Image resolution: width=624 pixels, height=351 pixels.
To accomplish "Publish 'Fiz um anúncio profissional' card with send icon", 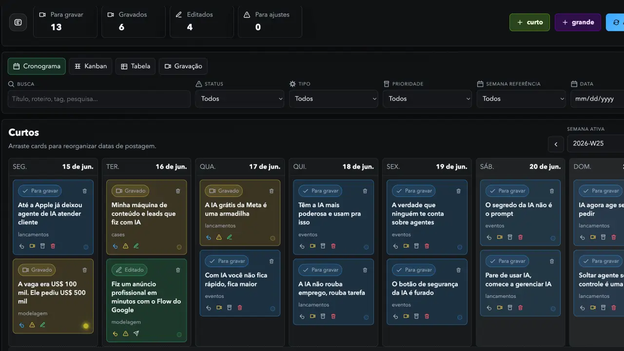I will coord(136,334).
